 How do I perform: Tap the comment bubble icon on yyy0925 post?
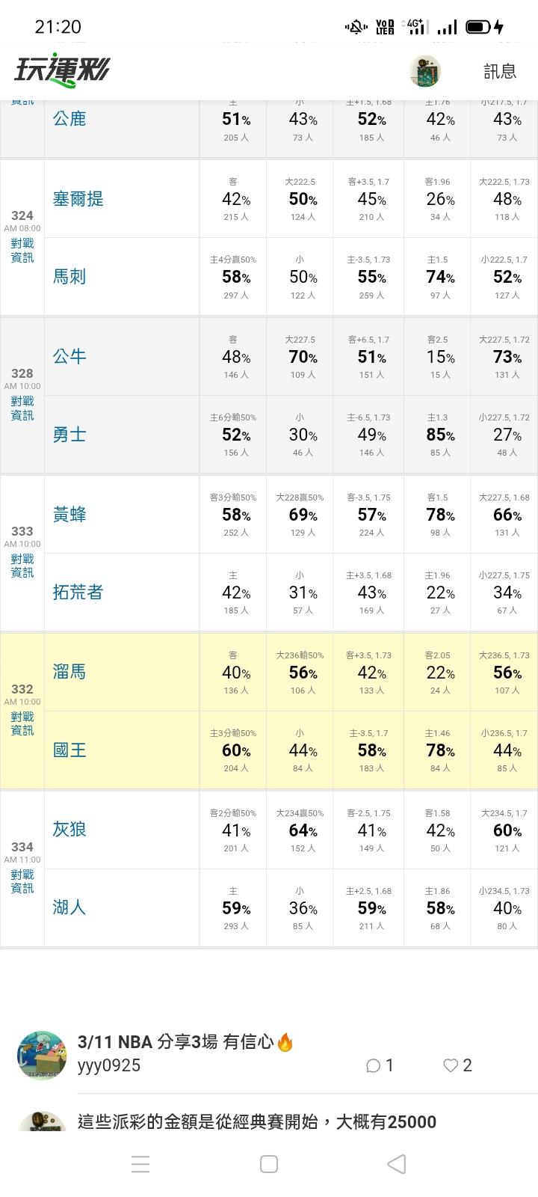[374, 1065]
